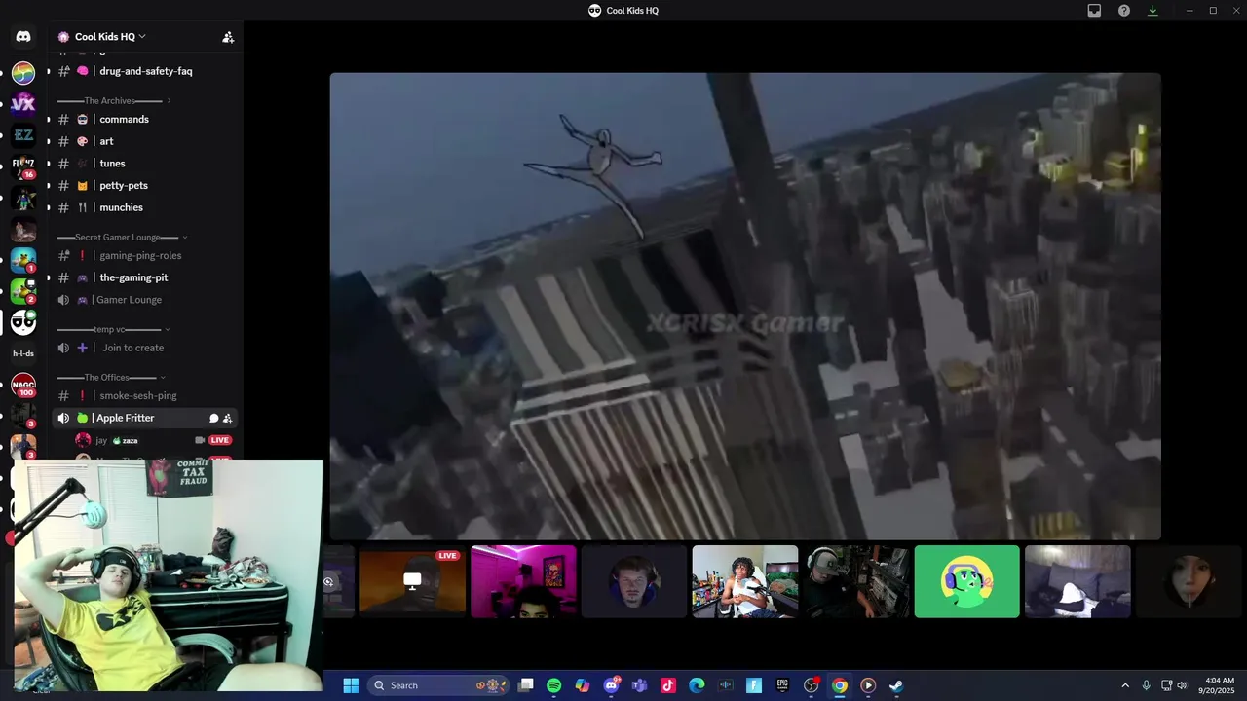1247x701 pixels.
Task: Watch jay's LIVE stream badge
Action: [220, 440]
